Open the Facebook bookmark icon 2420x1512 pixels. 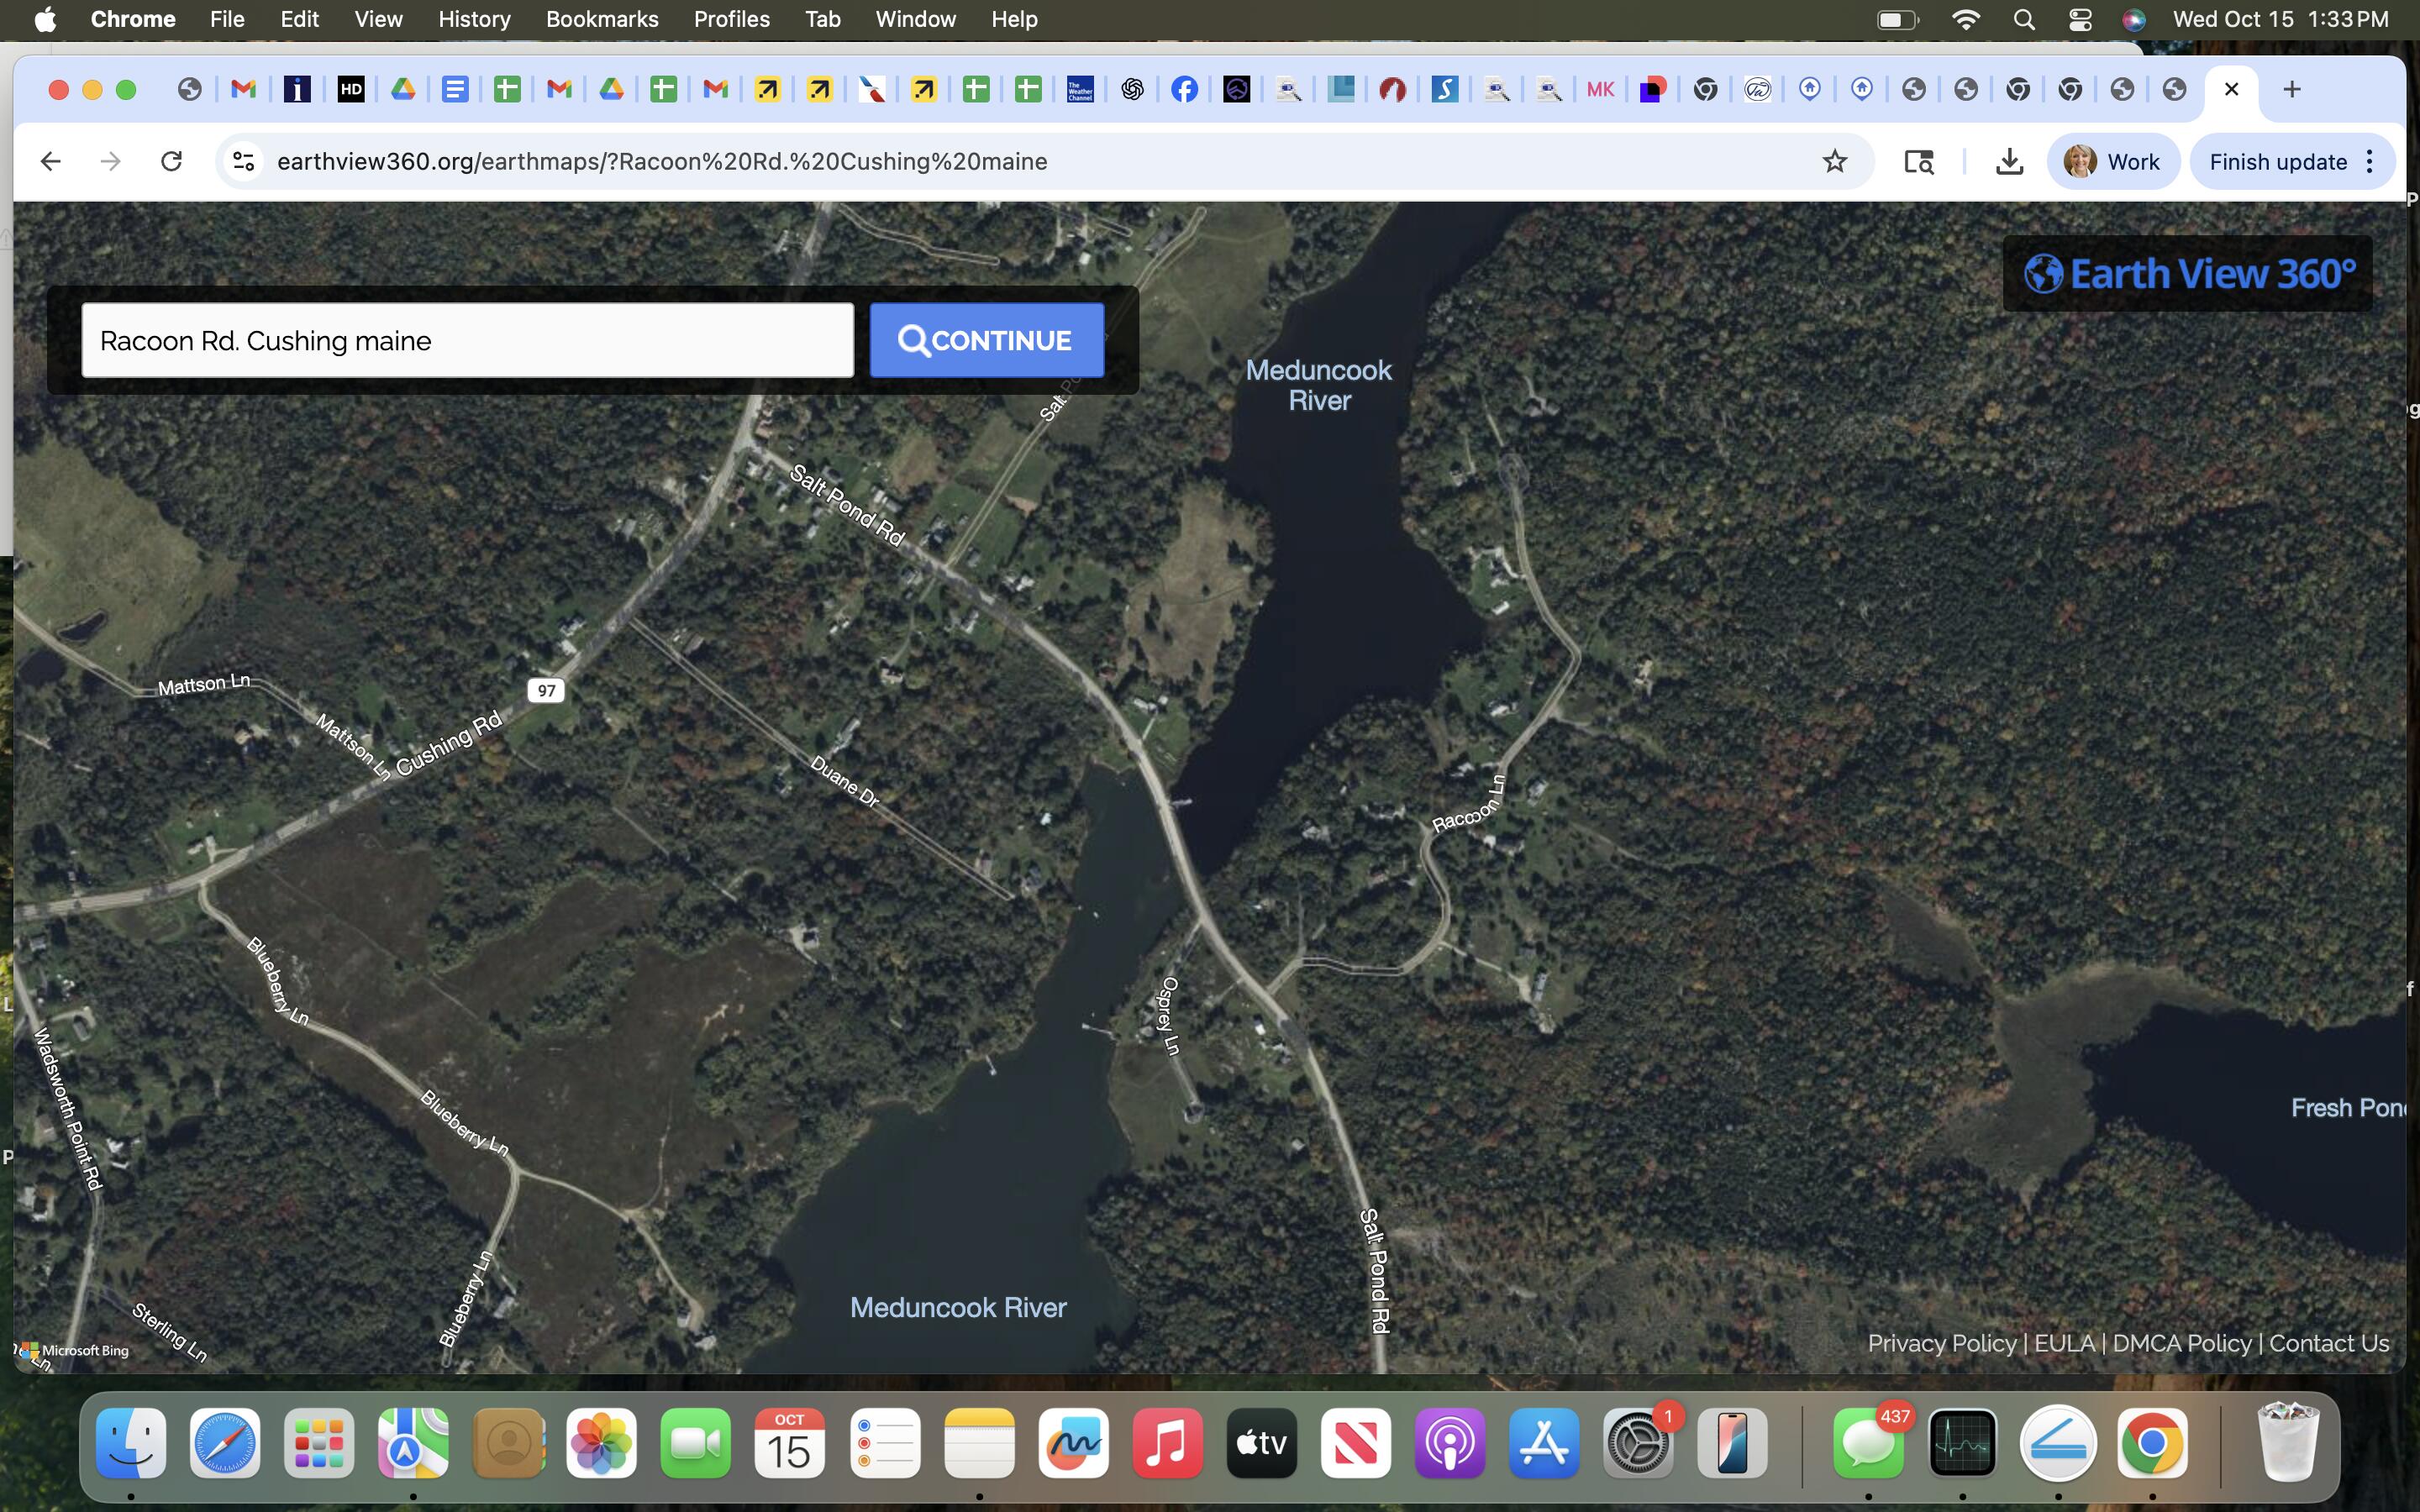click(1184, 89)
